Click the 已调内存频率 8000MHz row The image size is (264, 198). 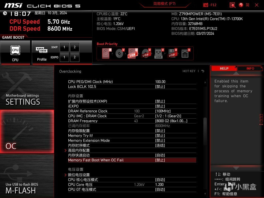tap(132, 126)
